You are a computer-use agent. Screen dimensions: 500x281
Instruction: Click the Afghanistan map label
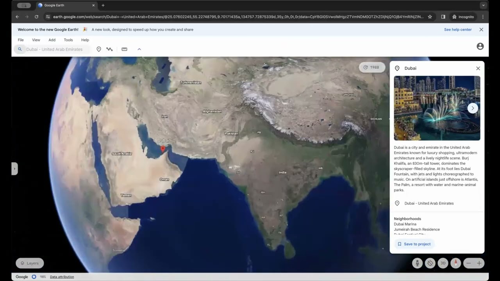212,111
